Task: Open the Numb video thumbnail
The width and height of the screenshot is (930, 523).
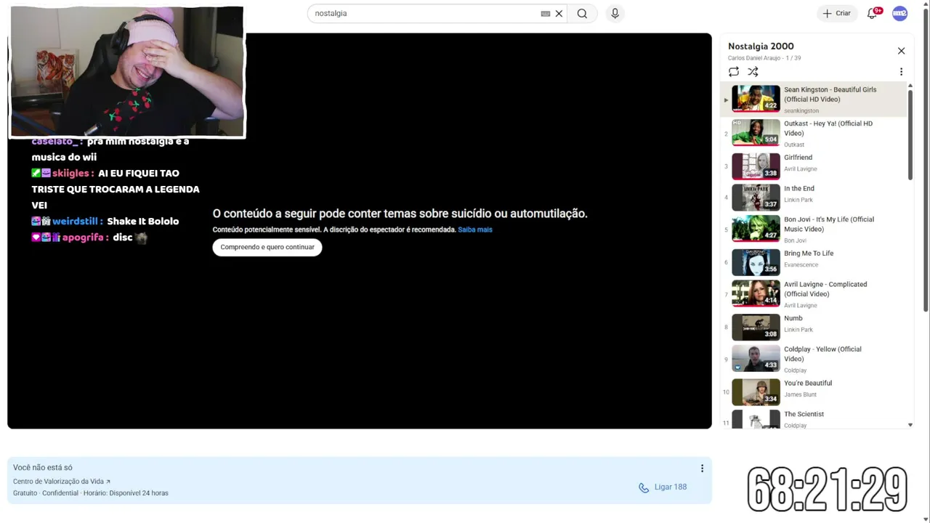Action: pos(756,327)
